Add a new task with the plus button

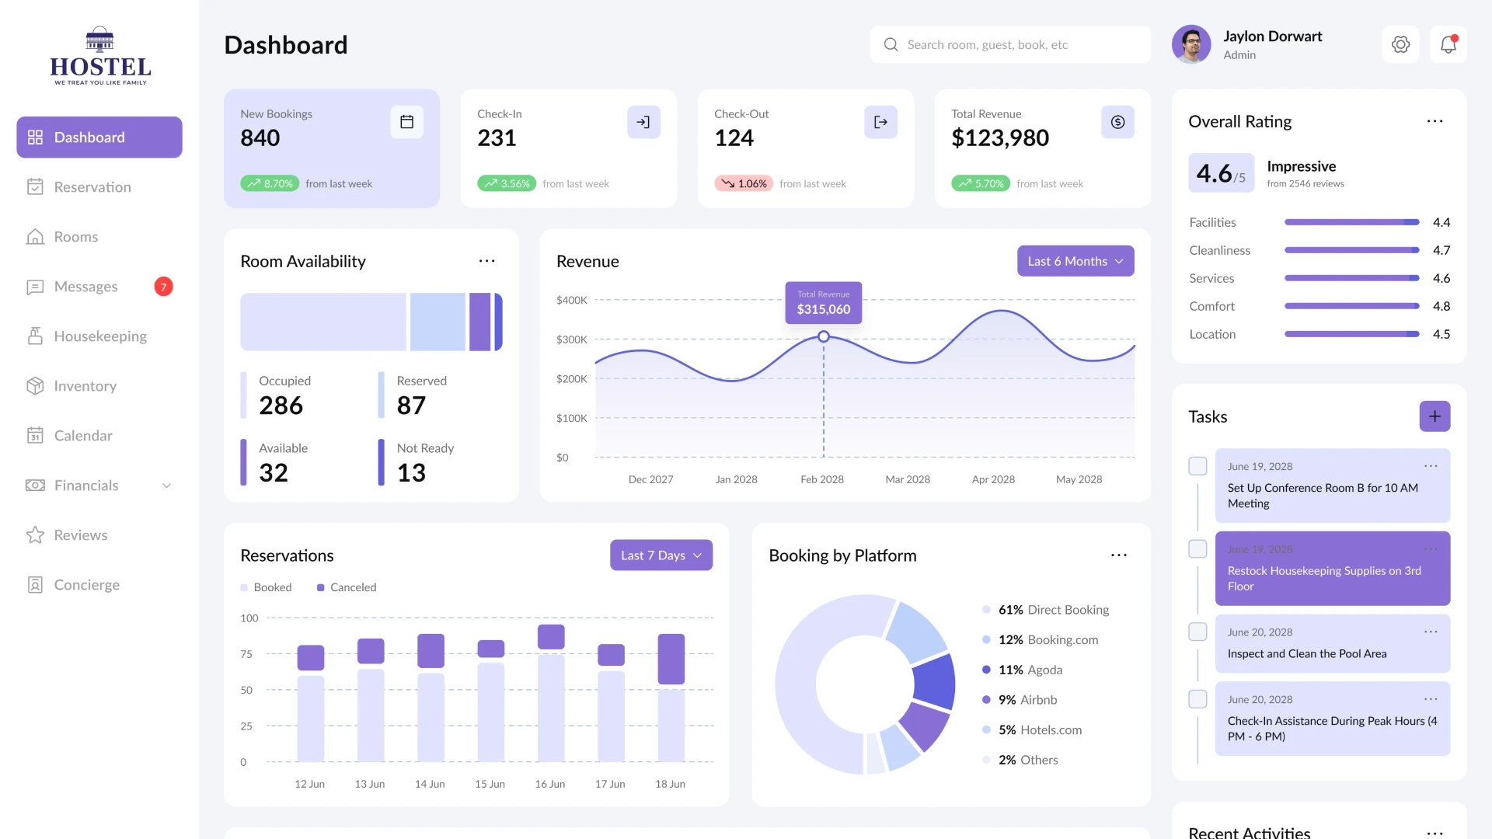(x=1435, y=416)
